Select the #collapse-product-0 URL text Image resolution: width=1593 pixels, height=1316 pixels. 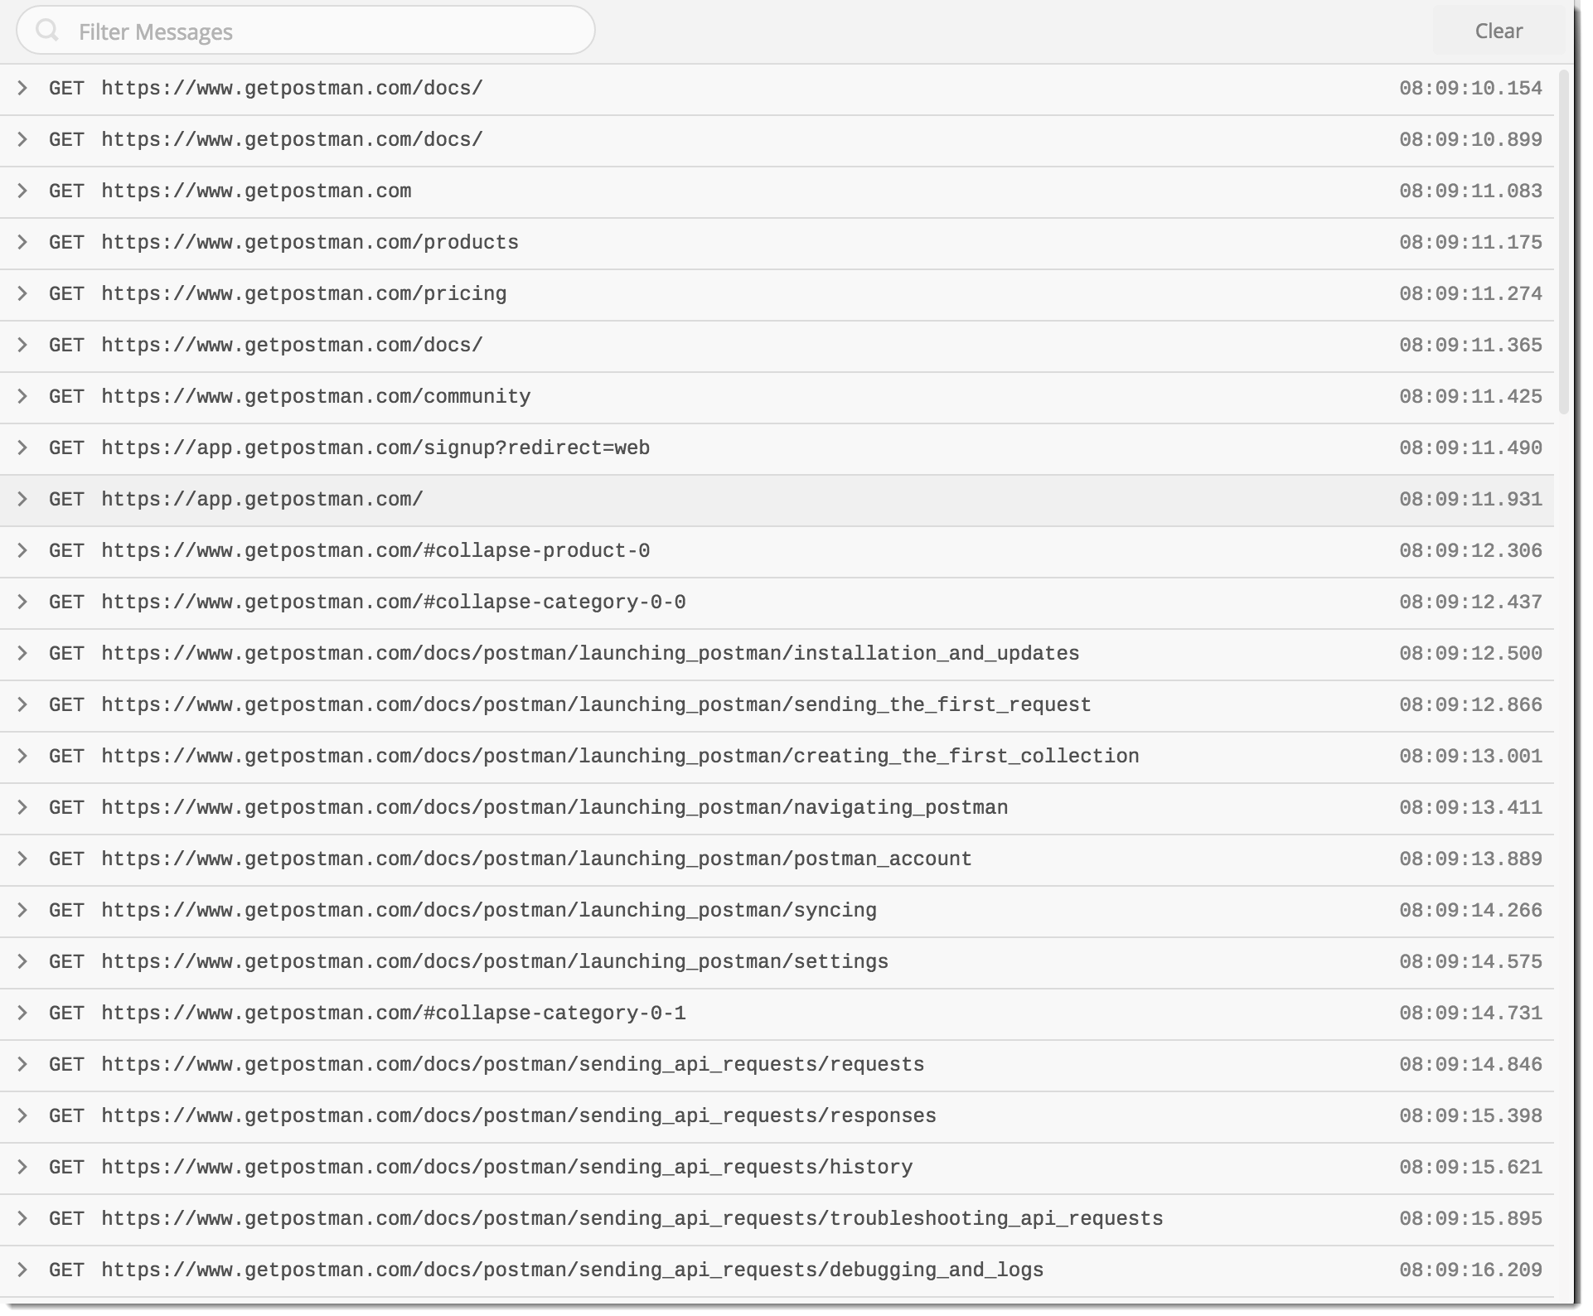tap(375, 550)
